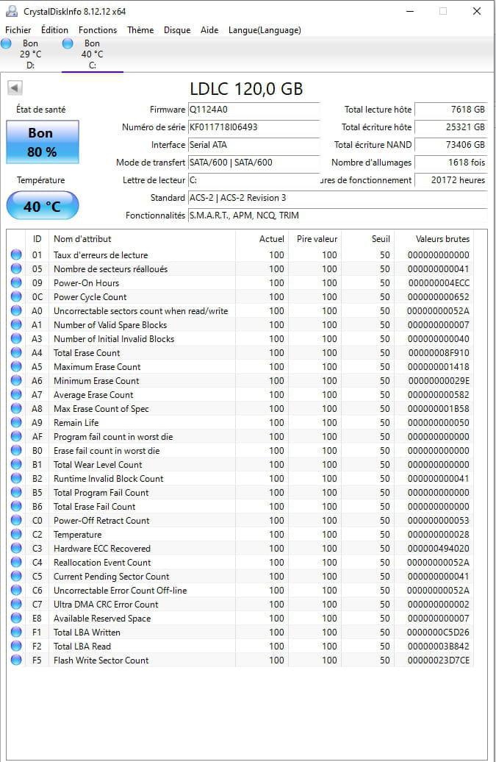Click status dot for Total Wear Level Count
Image resolution: width=496 pixels, height=762 pixels.
(16, 465)
